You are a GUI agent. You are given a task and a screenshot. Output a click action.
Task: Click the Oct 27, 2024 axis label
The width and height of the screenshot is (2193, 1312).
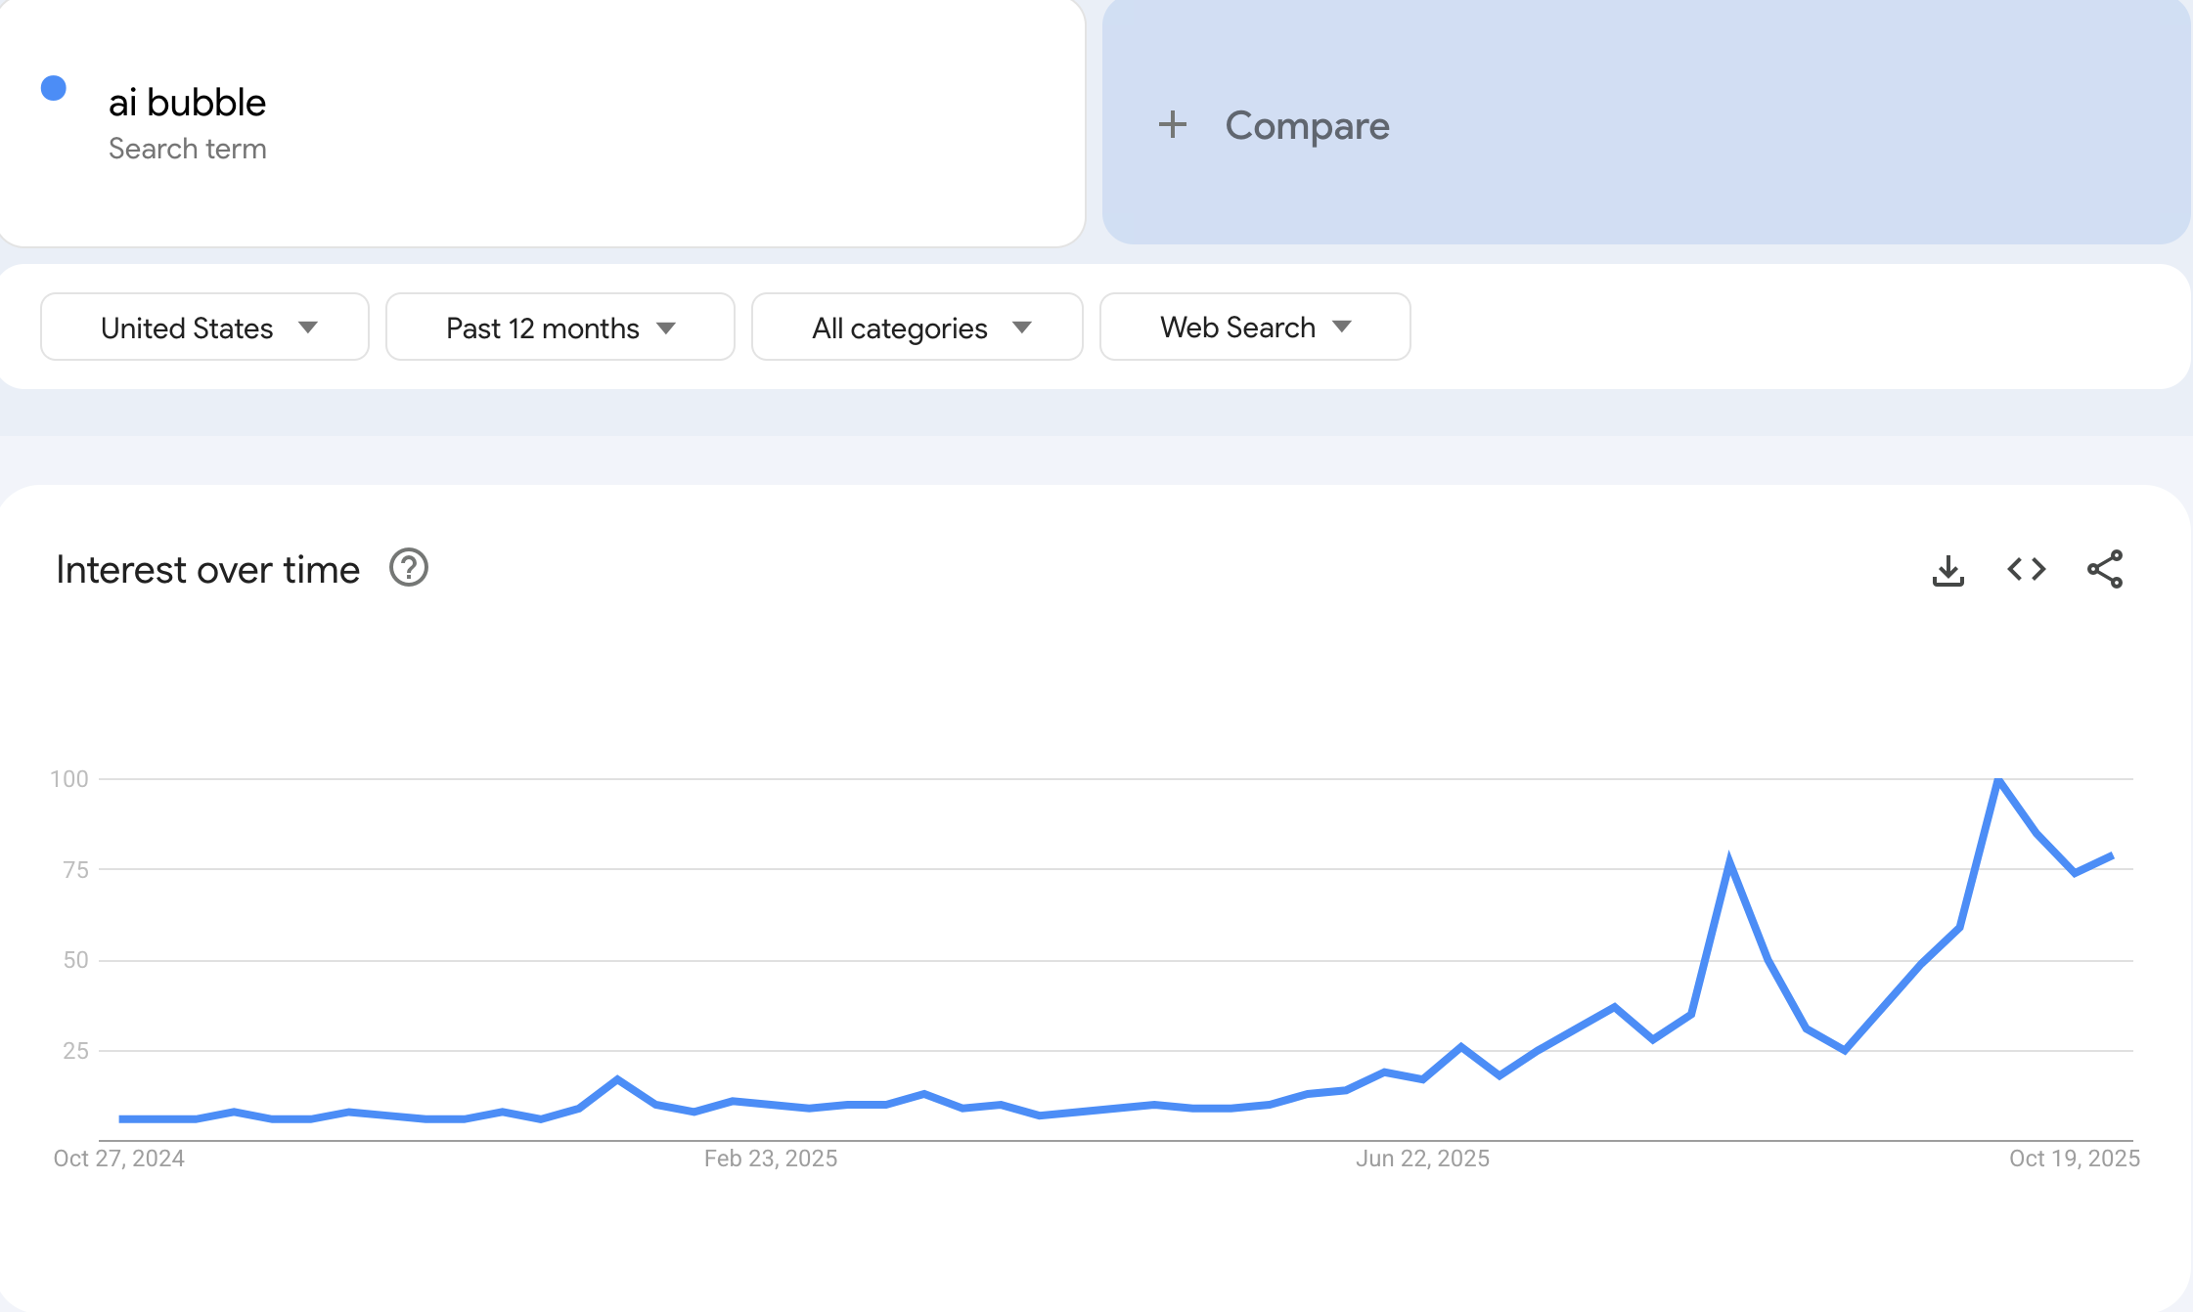pyautogui.click(x=118, y=1159)
